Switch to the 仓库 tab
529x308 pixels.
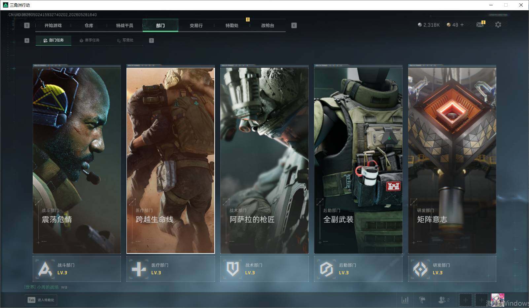pos(89,25)
